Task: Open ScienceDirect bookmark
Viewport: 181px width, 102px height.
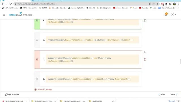Action: [x=57, y=8]
